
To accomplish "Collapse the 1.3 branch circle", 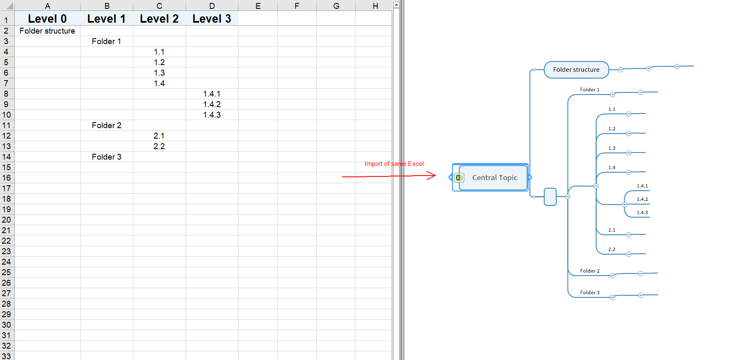I will pyautogui.click(x=628, y=153).
